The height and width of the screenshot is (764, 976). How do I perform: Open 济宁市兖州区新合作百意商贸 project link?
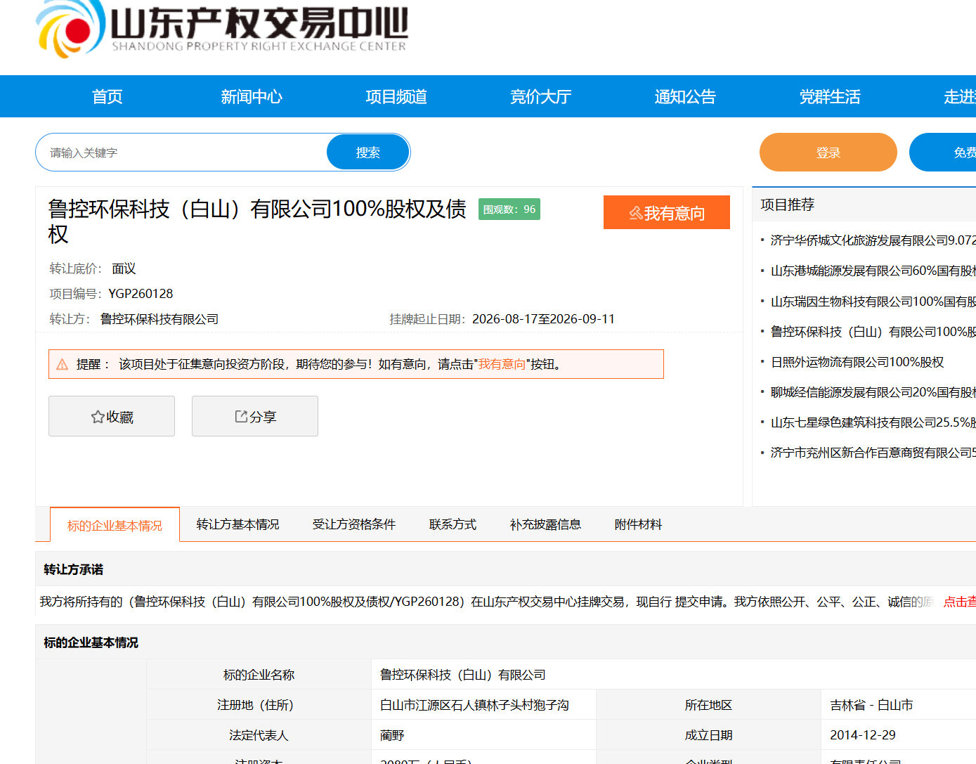tap(873, 453)
